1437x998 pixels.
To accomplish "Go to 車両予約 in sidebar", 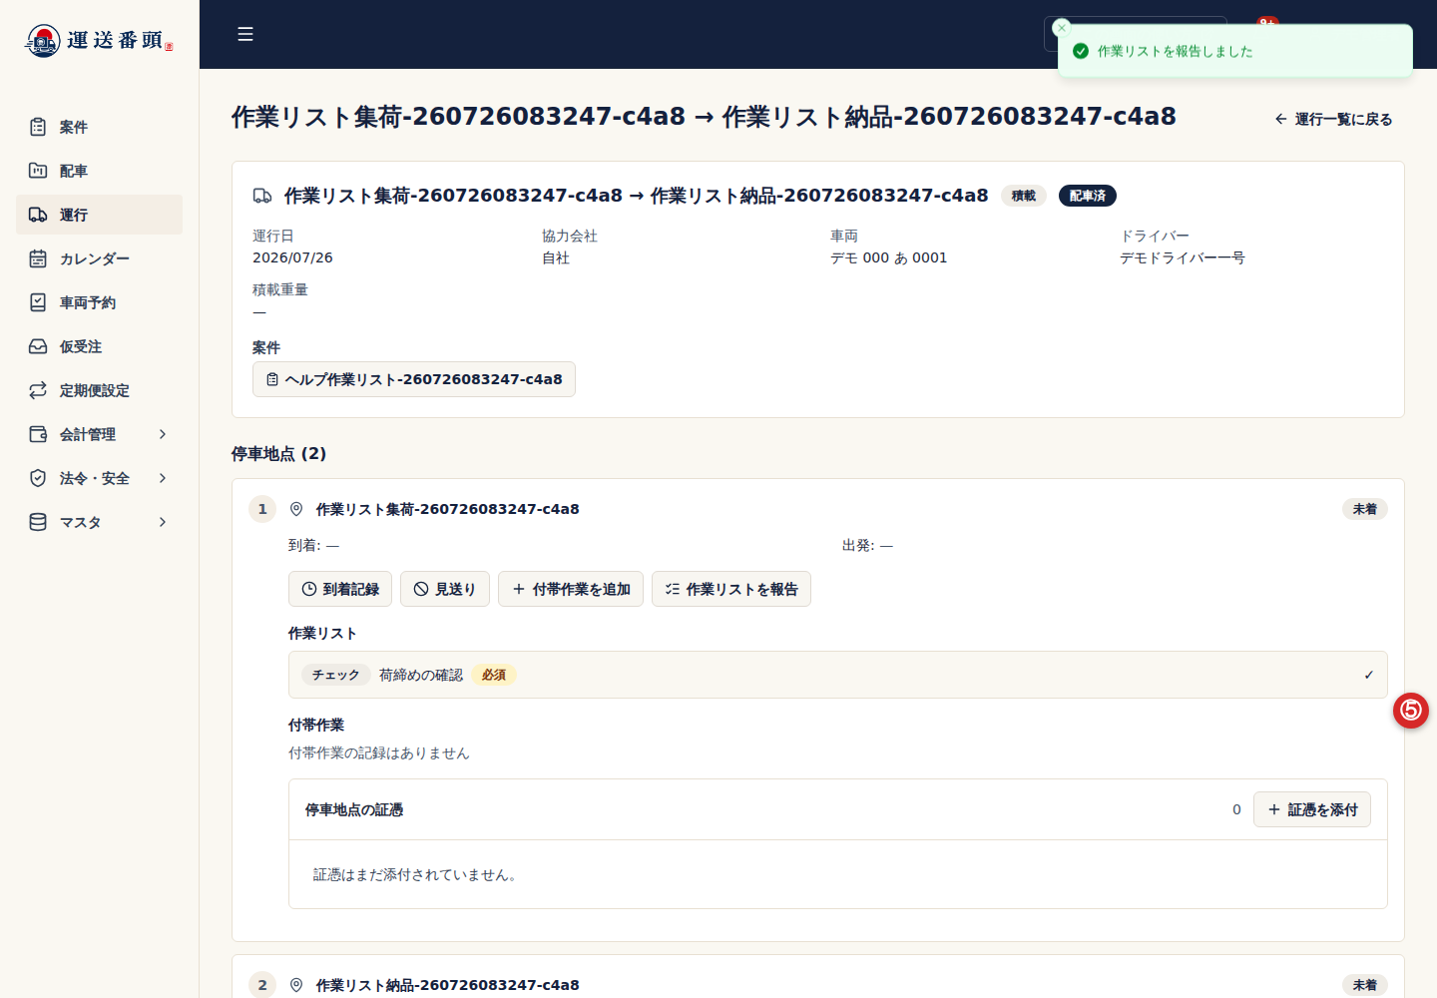I will pos(99,302).
